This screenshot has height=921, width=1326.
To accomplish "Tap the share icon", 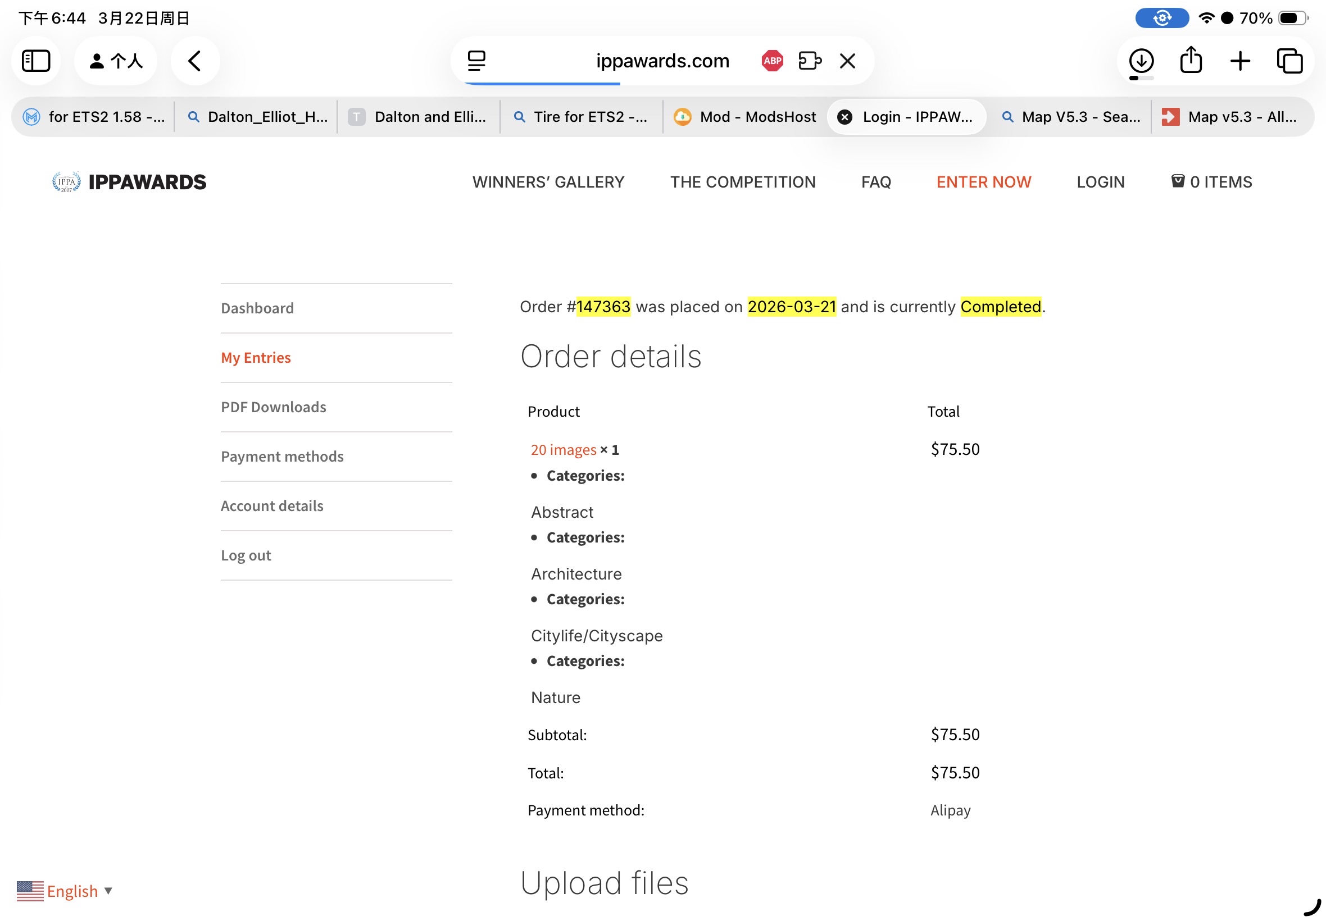I will pyautogui.click(x=1191, y=61).
